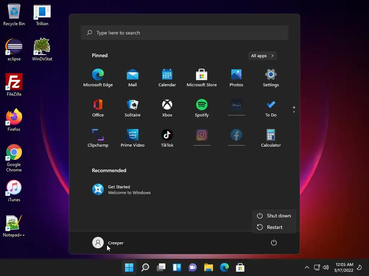Select the Recycle Bin desktop icon
This screenshot has height=276, width=369.
point(14,14)
